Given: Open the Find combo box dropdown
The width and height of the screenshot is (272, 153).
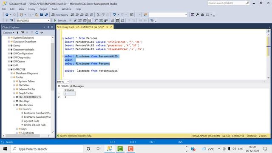Looking at the screenshot, I should pos(186,15).
